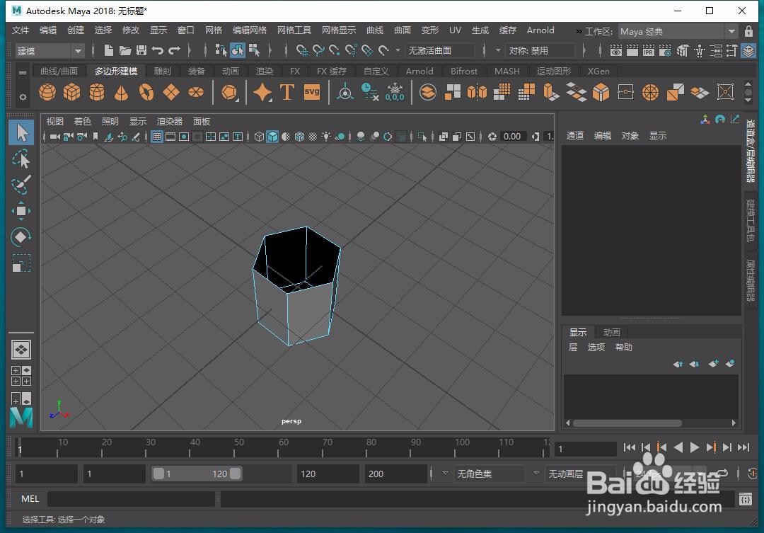764x533 pixels.
Task: Open the 编辑网格 menu
Action: tap(250, 30)
